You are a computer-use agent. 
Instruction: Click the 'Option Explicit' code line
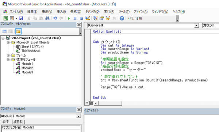point(107,32)
